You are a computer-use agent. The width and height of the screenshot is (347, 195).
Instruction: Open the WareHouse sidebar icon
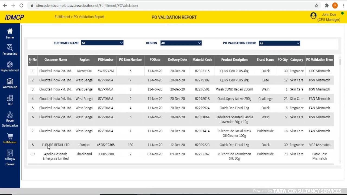(10, 81)
